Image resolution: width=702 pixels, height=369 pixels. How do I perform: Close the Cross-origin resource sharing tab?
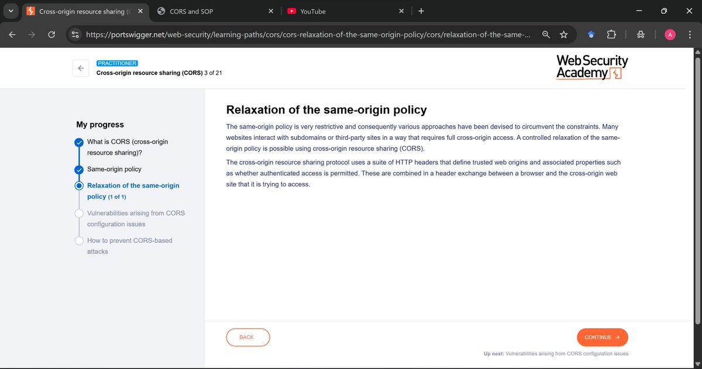[140, 11]
